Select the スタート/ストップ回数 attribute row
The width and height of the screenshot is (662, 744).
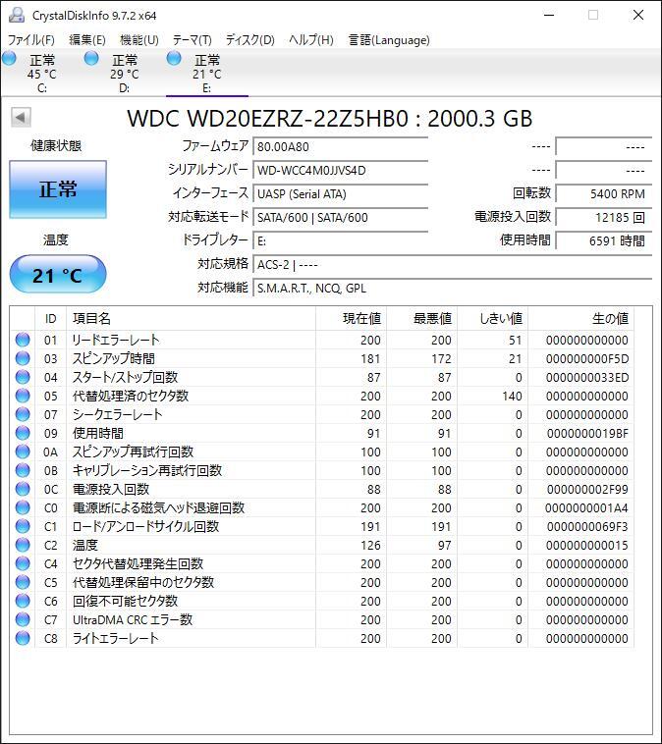pos(322,377)
